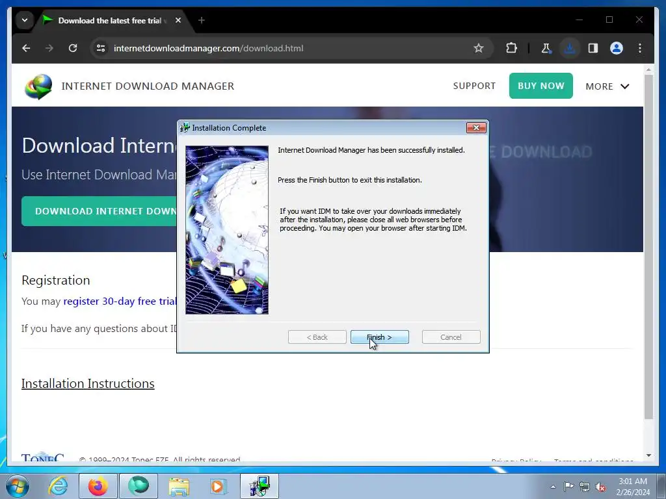
Task: Click the IDM globe logo on webpage
Action: [x=38, y=86]
